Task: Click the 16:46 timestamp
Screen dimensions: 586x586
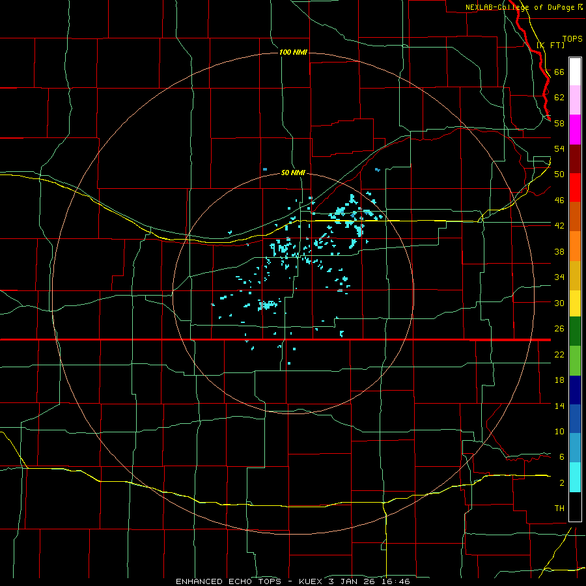Action: pyautogui.click(x=395, y=581)
